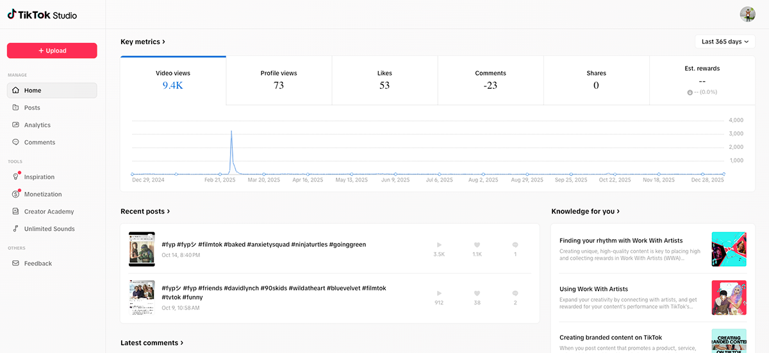The width and height of the screenshot is (769, 353).
Task: Click the Inspiration lightbulb icon
Action: click(16, 177)
